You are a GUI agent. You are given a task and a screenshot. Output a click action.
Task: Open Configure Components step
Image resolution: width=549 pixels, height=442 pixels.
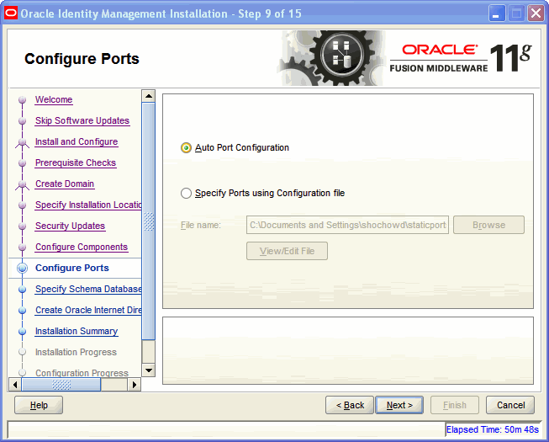82,247
